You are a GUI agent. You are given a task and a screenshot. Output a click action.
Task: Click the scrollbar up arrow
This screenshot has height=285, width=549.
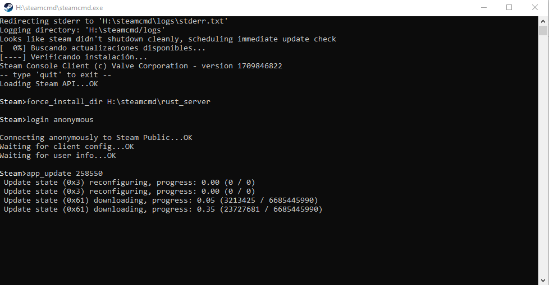point(543,20)
